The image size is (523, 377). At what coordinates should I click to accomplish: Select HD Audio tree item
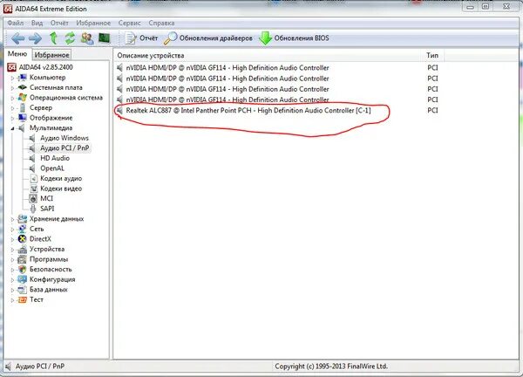tap(55, 158)
